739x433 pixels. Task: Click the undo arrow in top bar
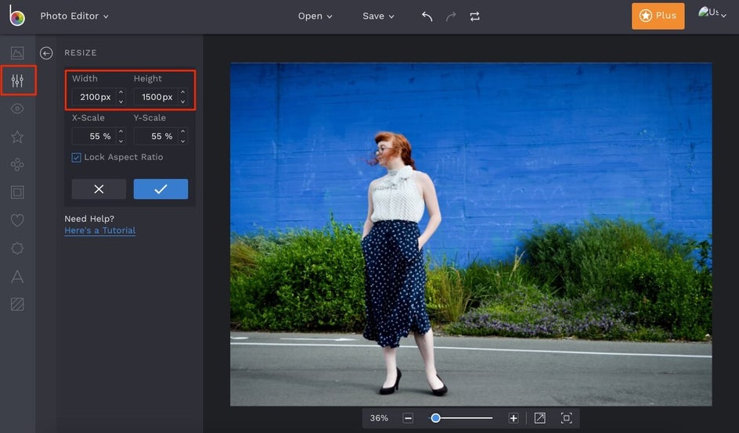(427, 16)
